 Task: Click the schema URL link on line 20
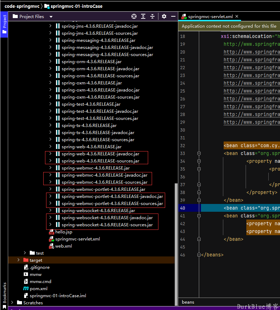point(252,52)
